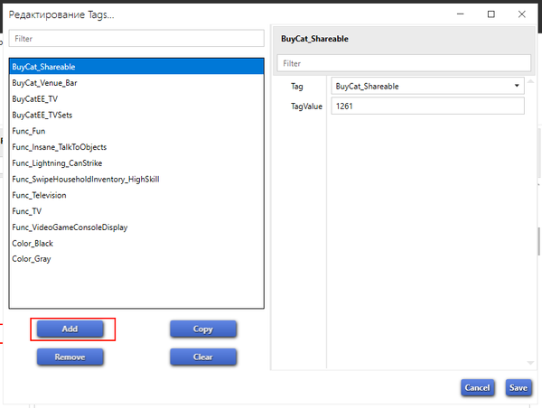The width and height of the screenshot is (542, 408).
Task: Pick Func_Insane_TalkToObjects from the list
Action: coord(61,147)
